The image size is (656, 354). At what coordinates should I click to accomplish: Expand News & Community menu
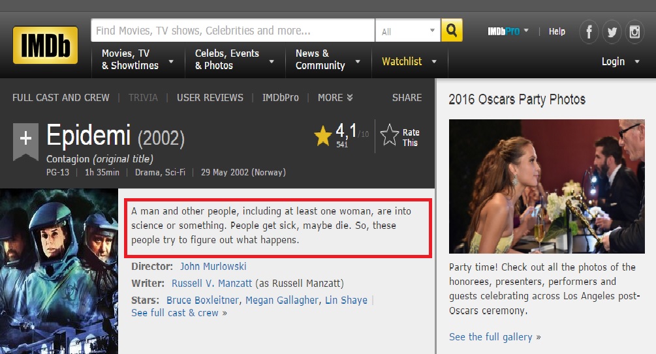pyautogui.click(x=328, y=59)
